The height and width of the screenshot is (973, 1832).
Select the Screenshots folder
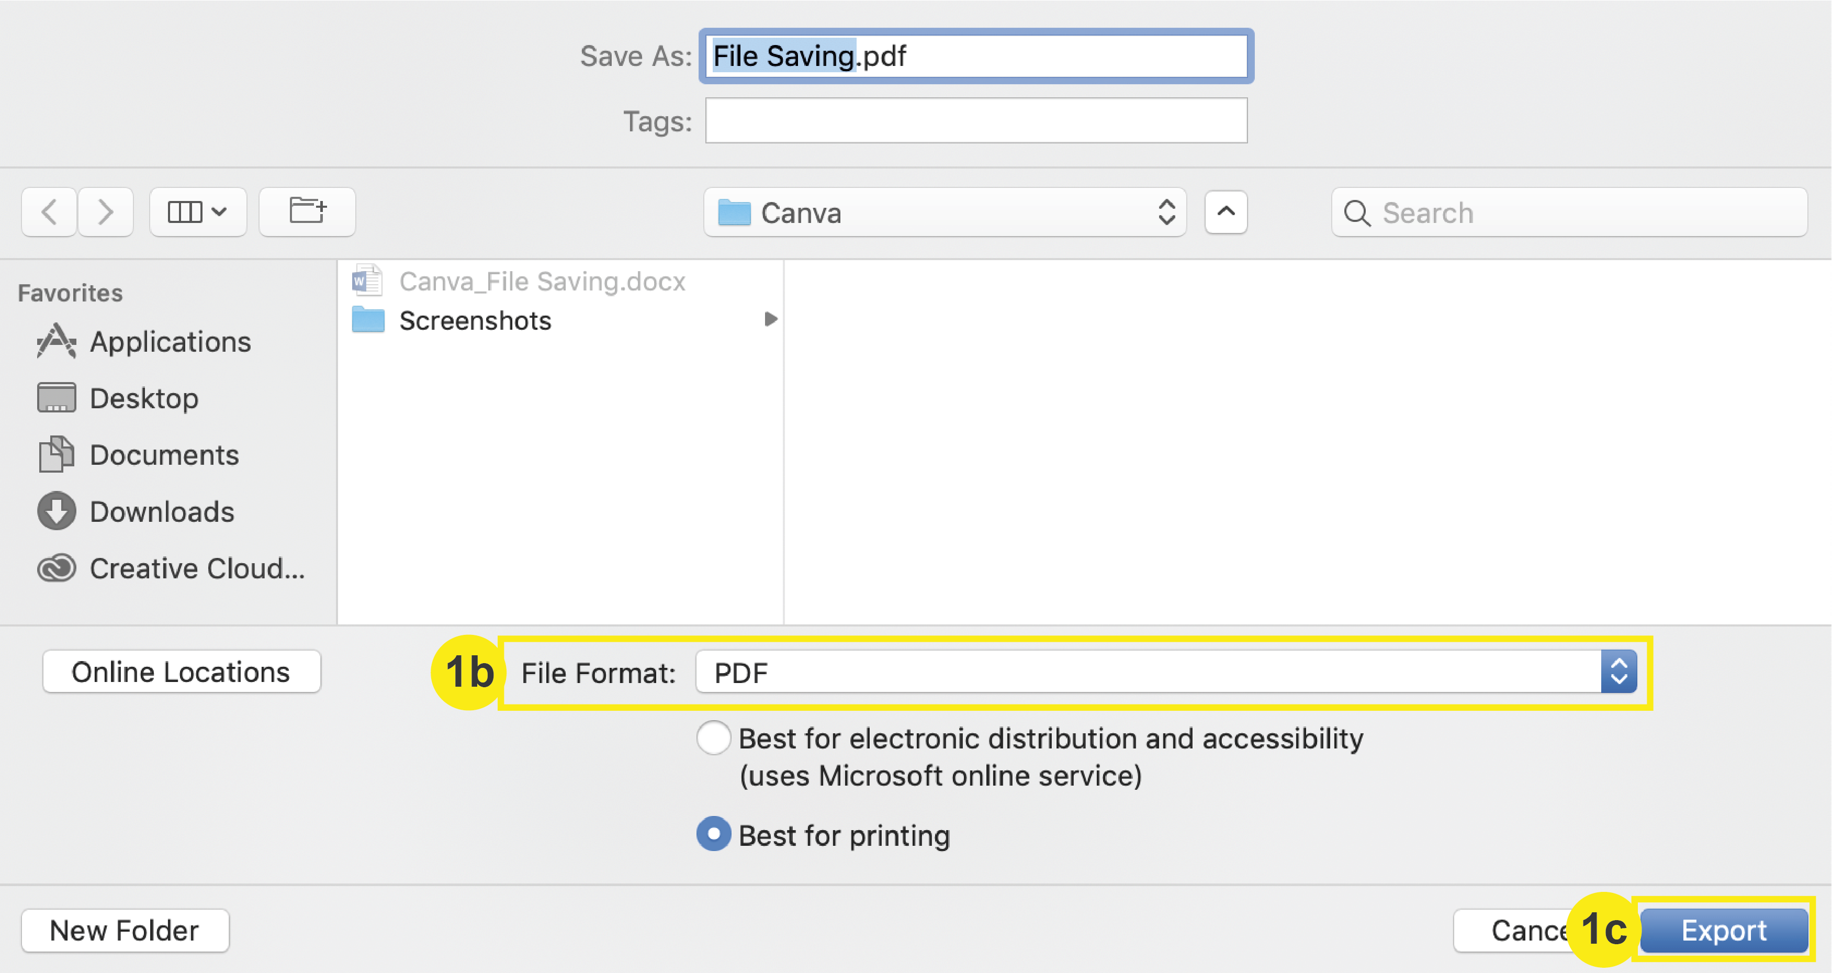tap(475, 321)
